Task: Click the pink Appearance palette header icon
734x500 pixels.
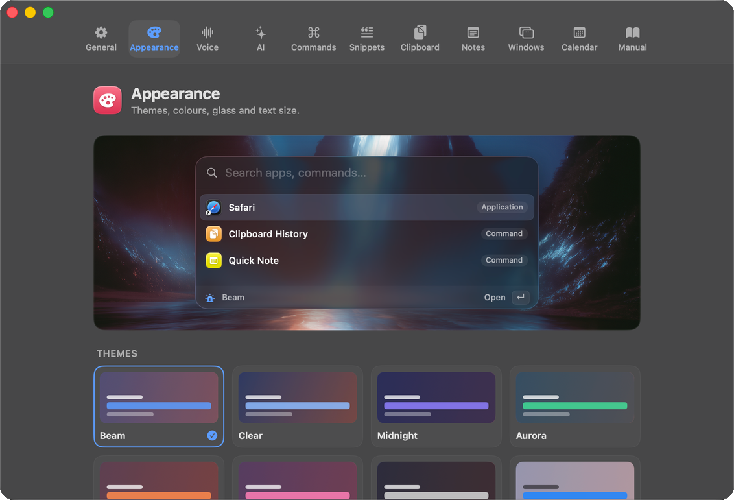Action: [x=108, y=100]
